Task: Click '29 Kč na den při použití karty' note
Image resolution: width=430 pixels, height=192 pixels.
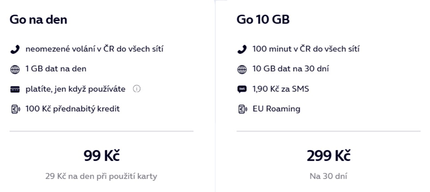Action: pyautogui.click(x=101, y=176)
